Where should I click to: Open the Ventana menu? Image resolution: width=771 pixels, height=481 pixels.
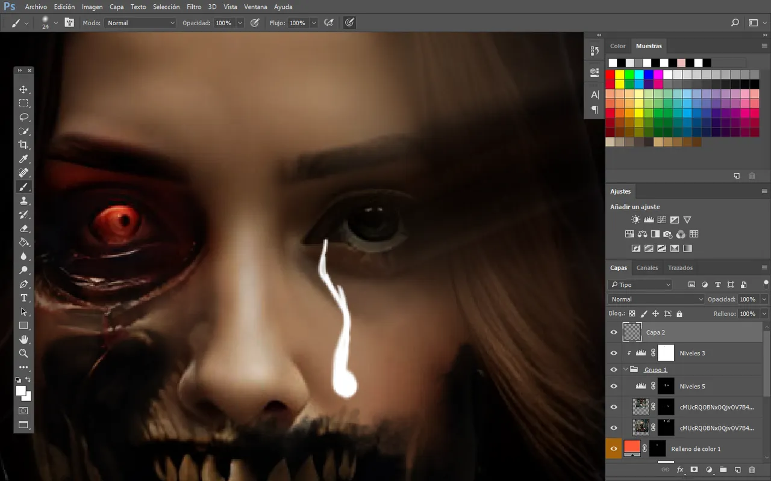[255, 7]
